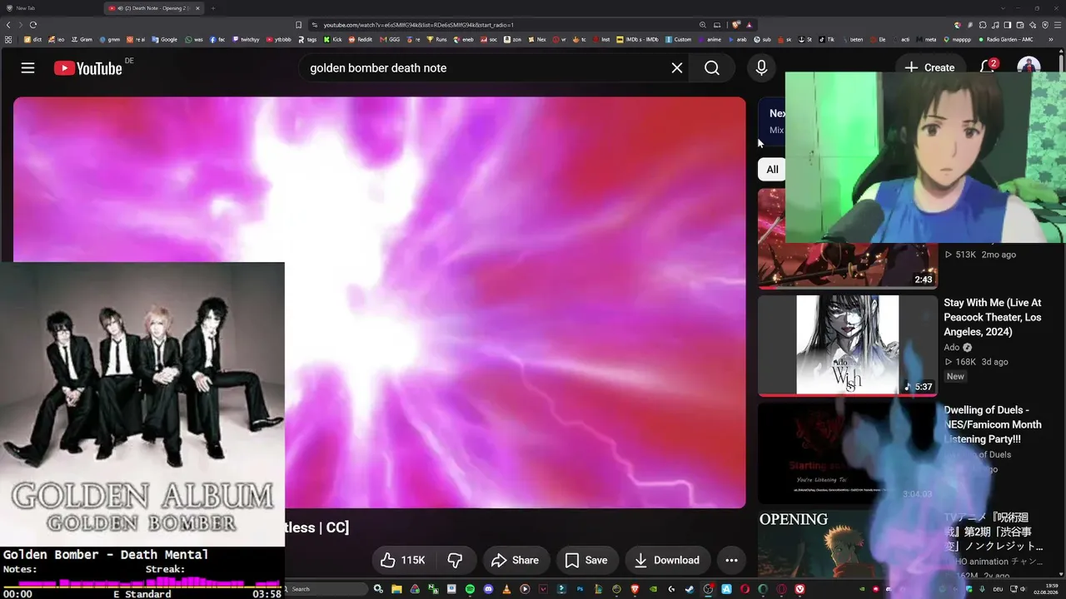The image size is (1066, 599).
Task: Open Spotify from the taskbar
Action: (470, 589)
